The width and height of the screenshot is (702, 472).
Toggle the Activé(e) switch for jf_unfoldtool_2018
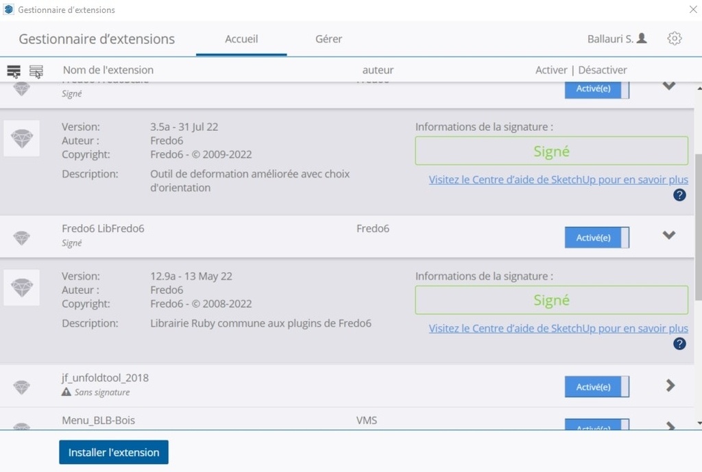(x=597, y=387)
